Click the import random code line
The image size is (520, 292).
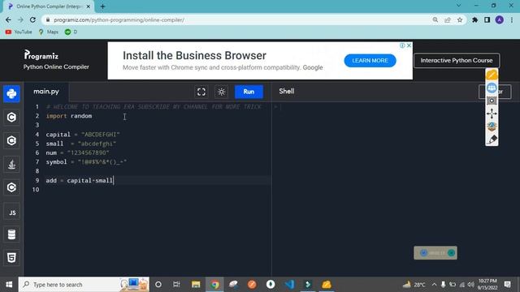69,116
